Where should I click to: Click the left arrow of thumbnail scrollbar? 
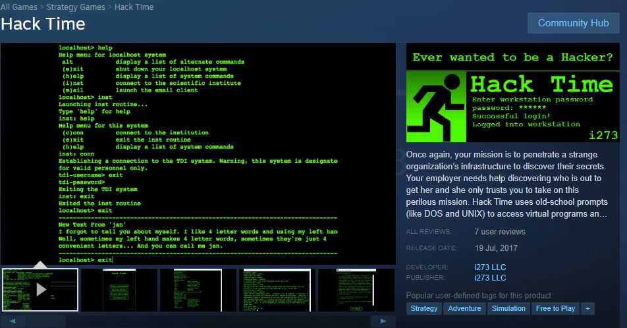13,321
